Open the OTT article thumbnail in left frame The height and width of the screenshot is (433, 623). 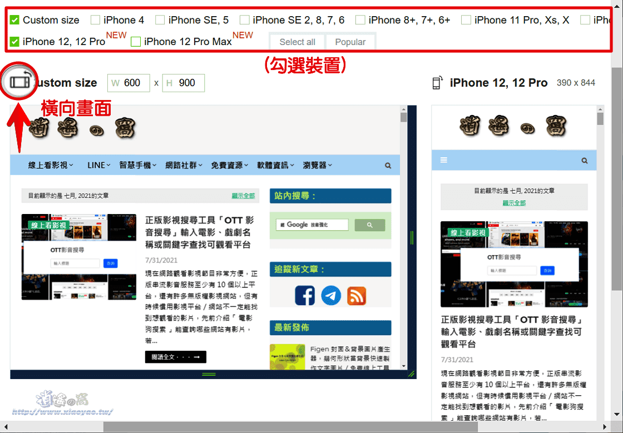78,257
